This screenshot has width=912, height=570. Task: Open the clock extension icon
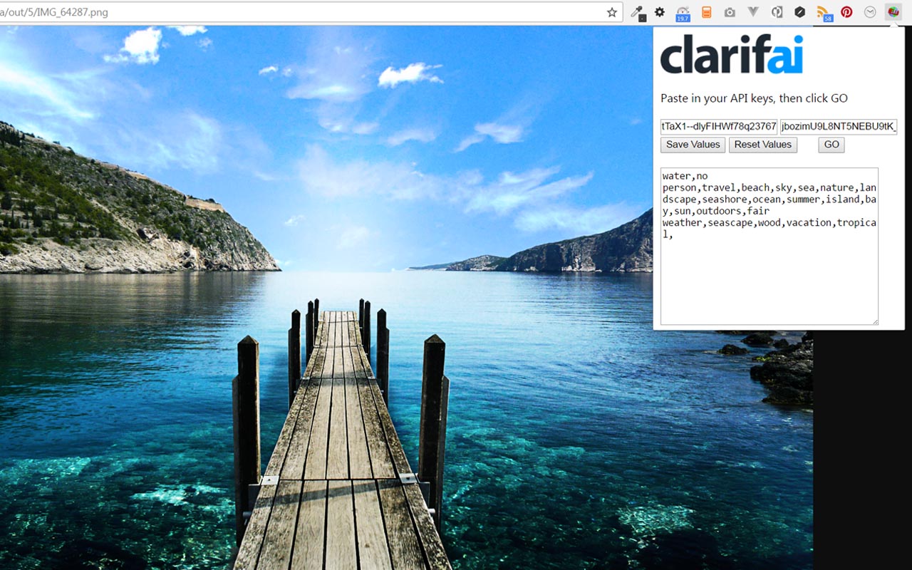click(x=869, y=12)
